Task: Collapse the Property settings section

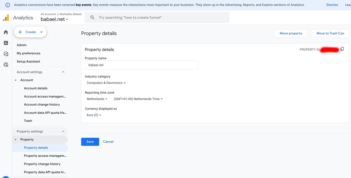Action: click(63, 132)
